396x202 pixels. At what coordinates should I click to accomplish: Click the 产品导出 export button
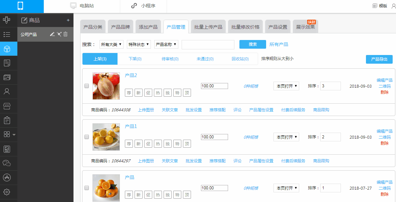point(379,59)
